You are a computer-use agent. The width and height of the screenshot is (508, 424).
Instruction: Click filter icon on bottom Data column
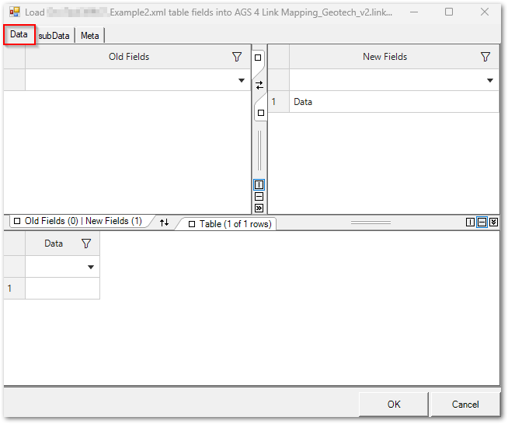(x=86, y=244)
